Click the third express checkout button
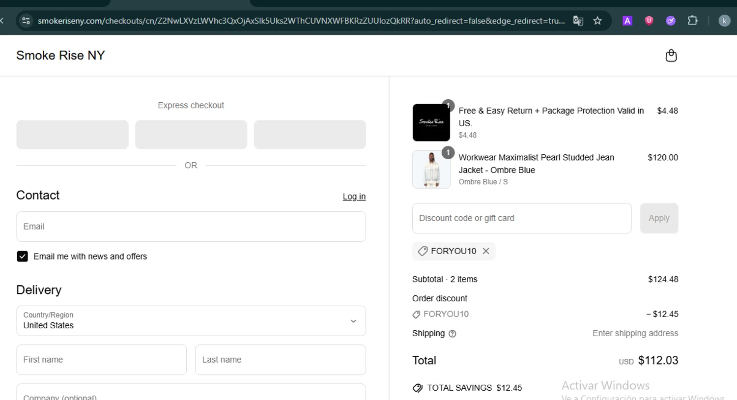 310,135
